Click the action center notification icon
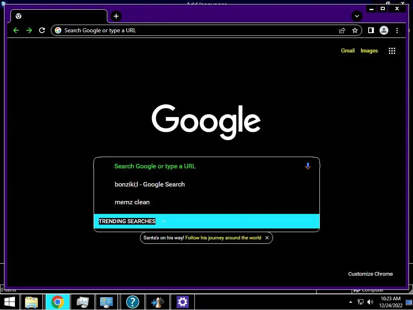This screenshot has width=413, height=310. (409, 302)
